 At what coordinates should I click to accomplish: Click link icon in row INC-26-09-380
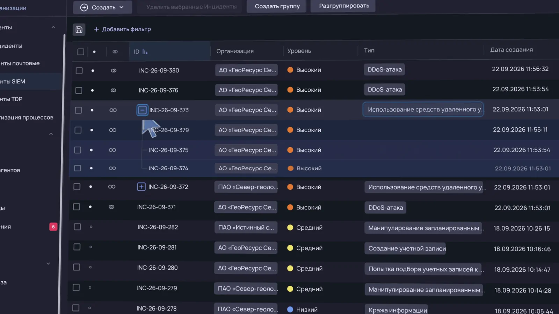(114, 70)
